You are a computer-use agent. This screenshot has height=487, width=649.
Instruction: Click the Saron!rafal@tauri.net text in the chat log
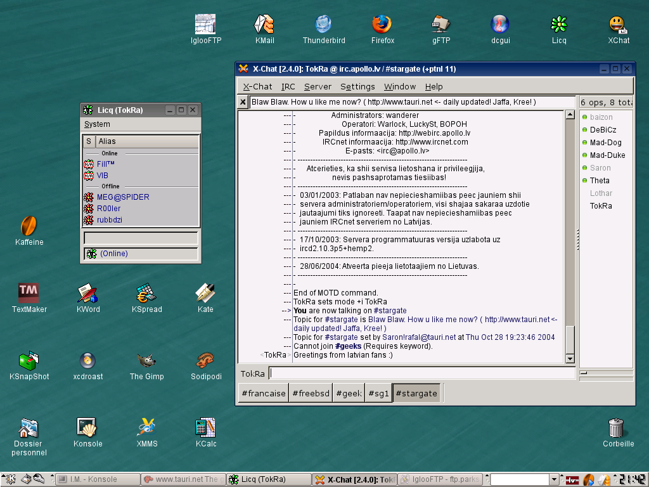tap(419, 337)
